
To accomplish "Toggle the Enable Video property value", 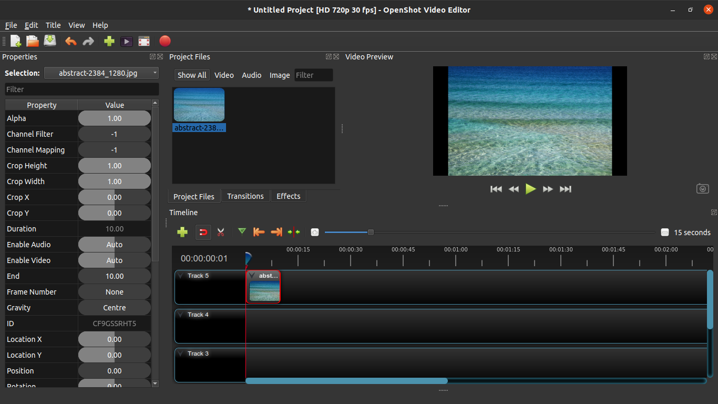I will click(x=114, y=260).
